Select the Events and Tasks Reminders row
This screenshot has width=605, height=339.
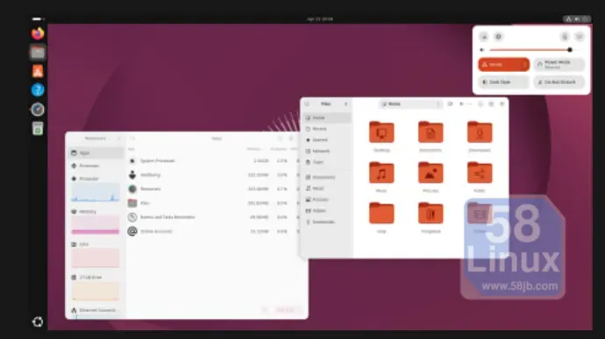(x=213, y=217)
